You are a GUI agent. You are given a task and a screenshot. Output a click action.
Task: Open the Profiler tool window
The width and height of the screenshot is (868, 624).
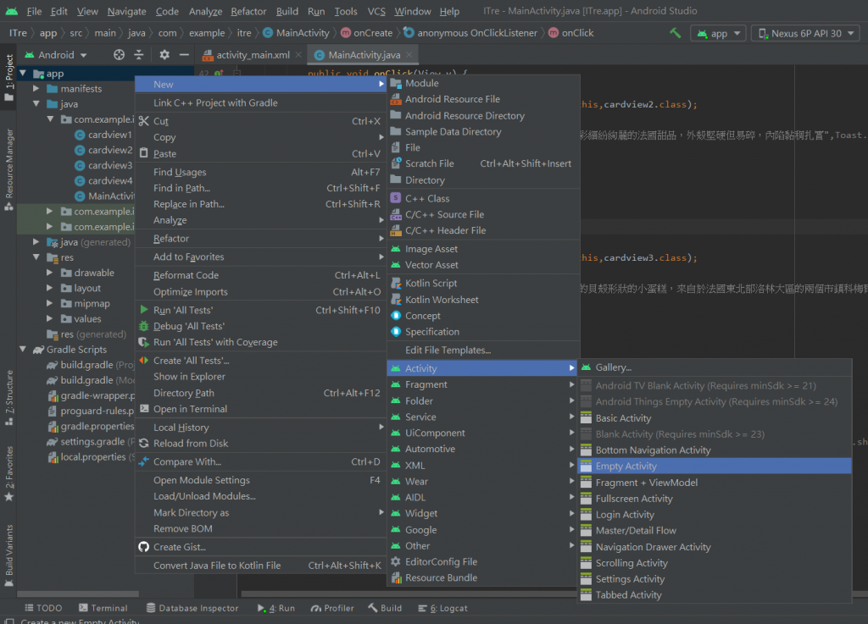point(332,608)
